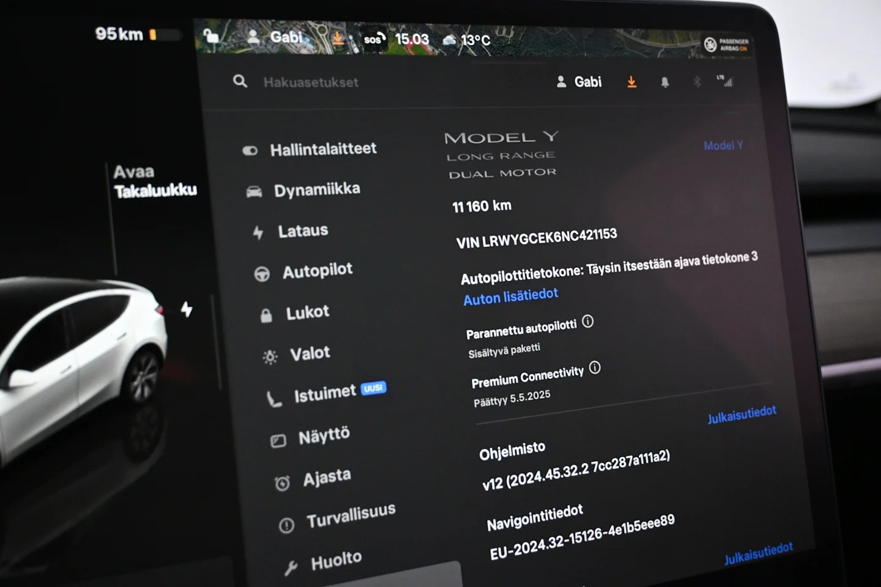Open the Turvallisuus settings
This screenshot has height=587, width=881.
pos(337,517)
